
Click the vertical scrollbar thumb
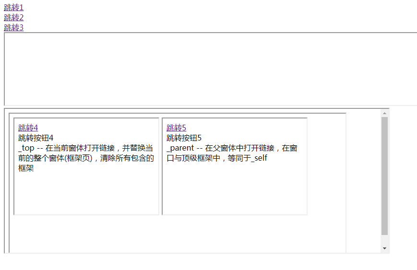pos(384,176)
